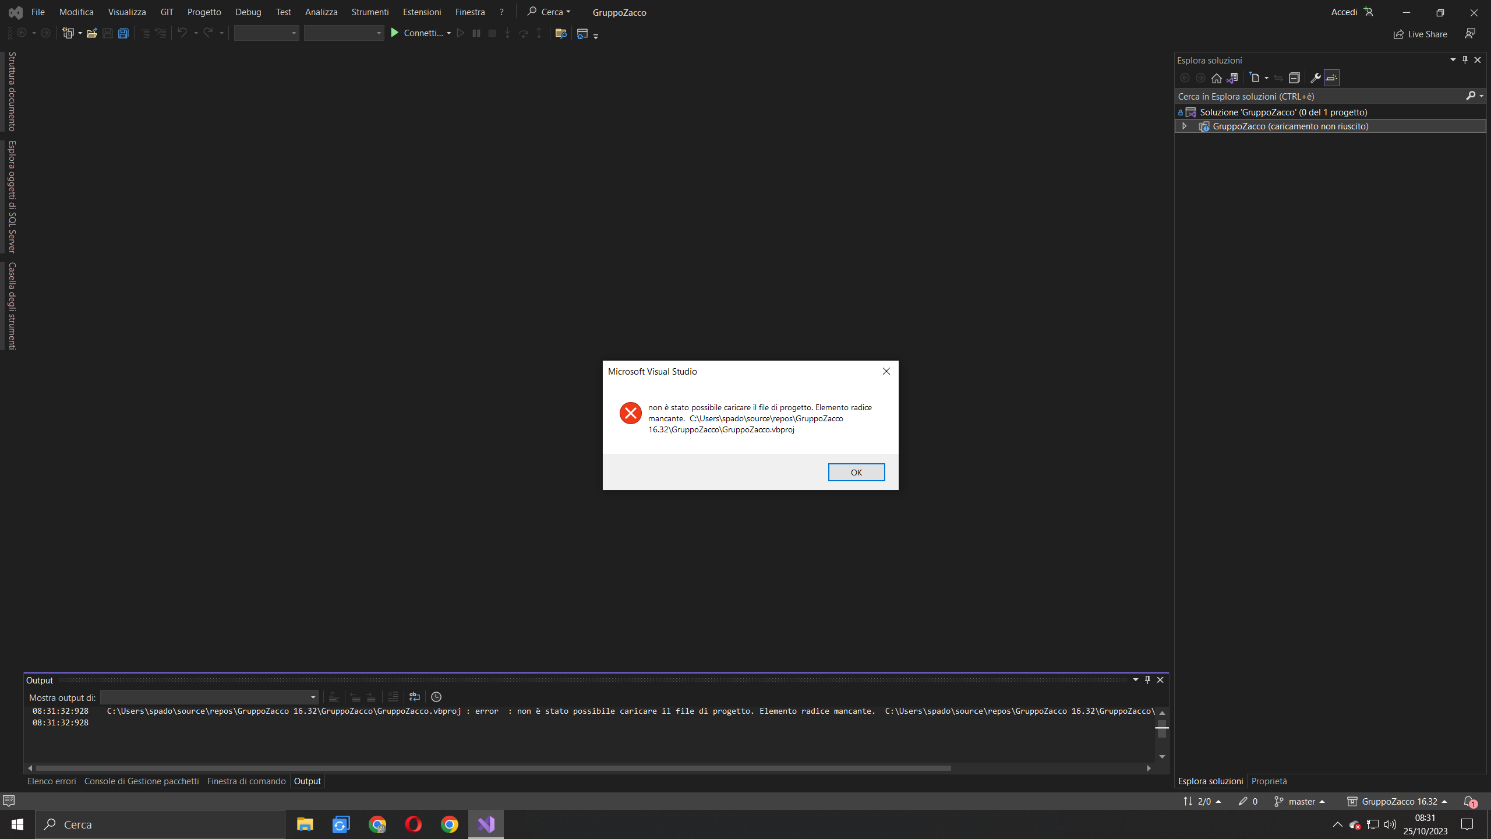This screenshot has width=1491, height=839.
Task: Open the File menu
Action: (38, 12)
